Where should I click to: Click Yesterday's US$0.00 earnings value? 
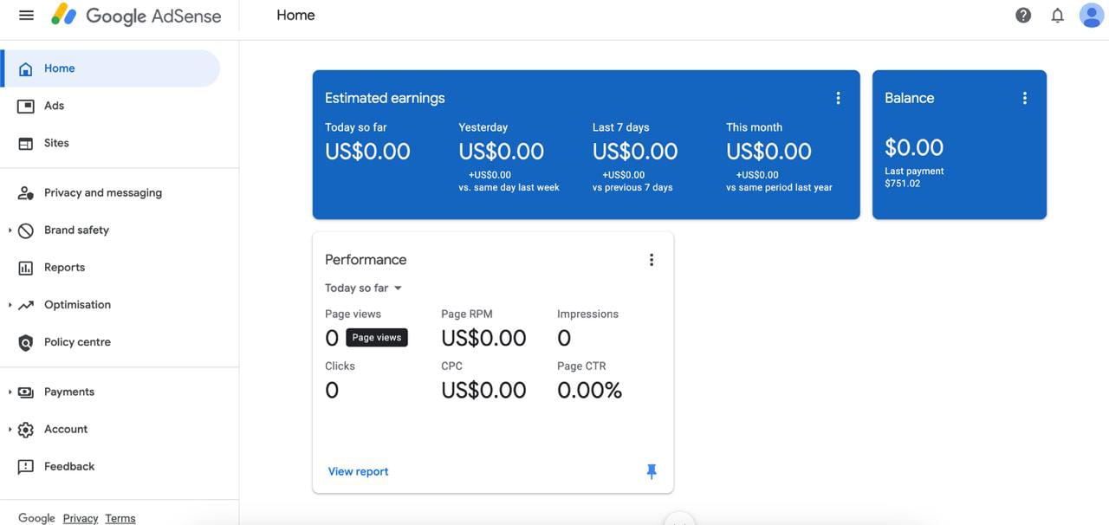(501, 152)
